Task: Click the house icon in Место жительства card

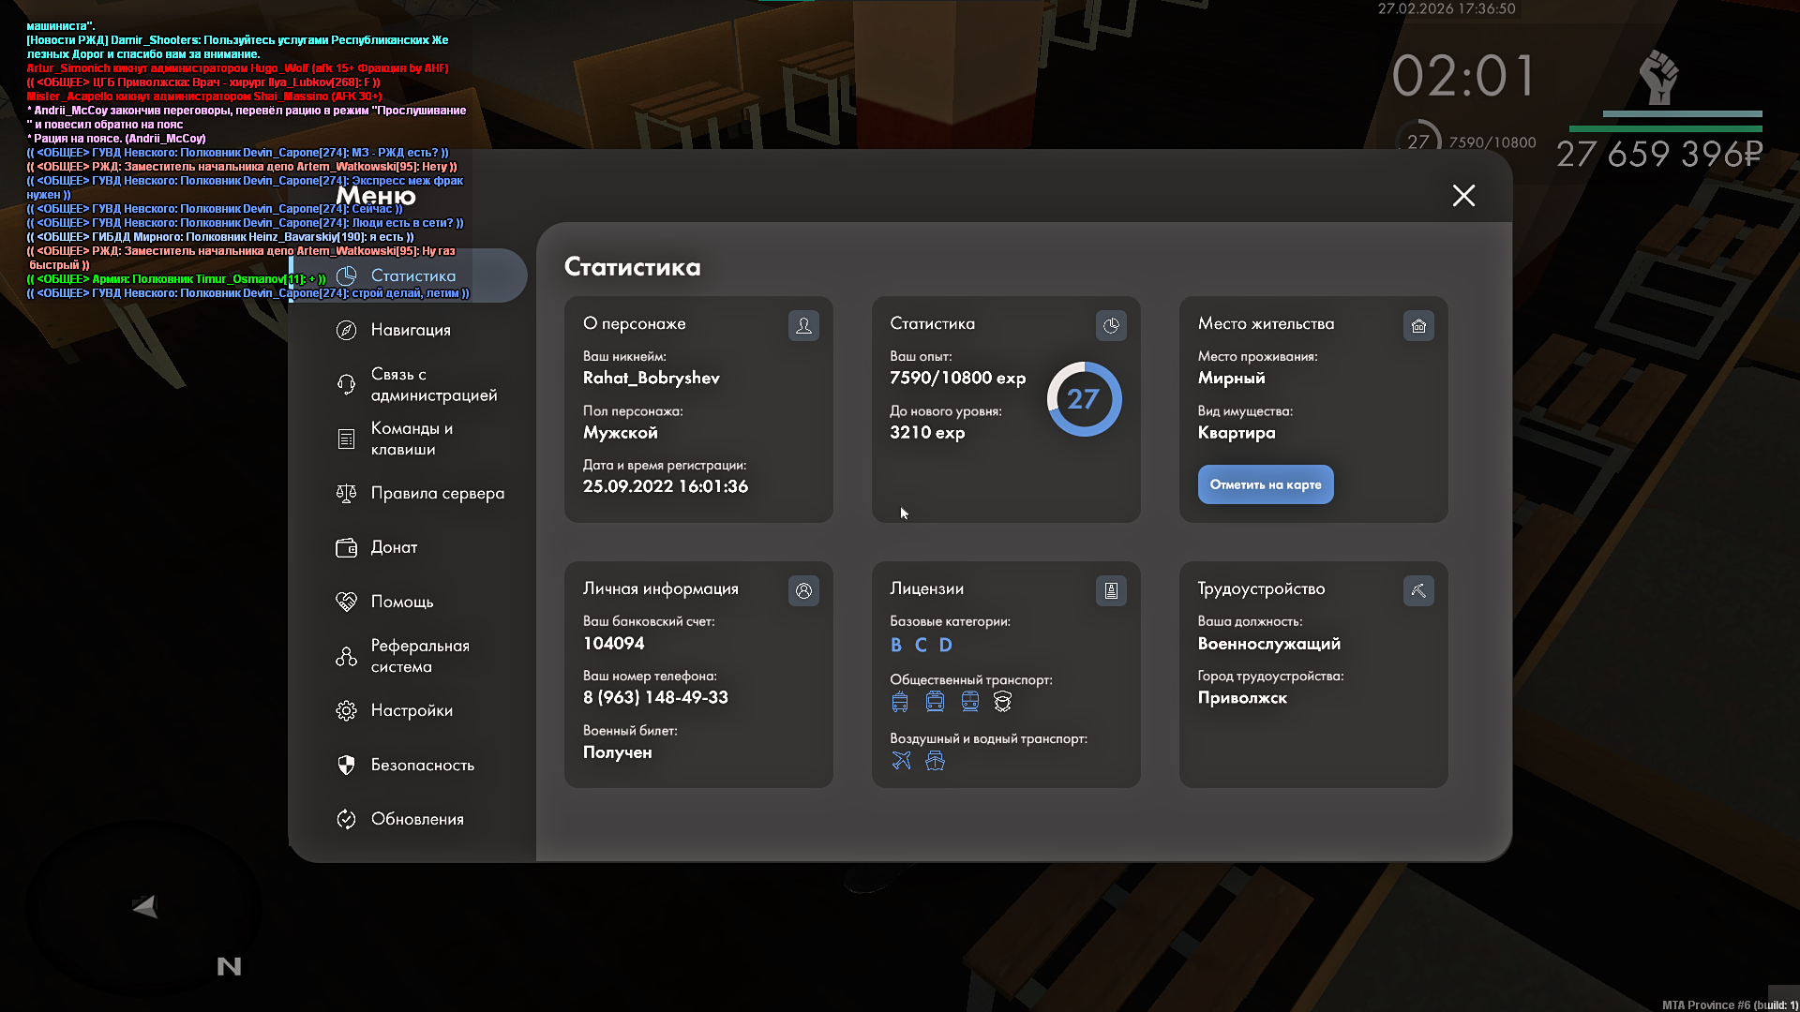Action: coord(1418,325)
